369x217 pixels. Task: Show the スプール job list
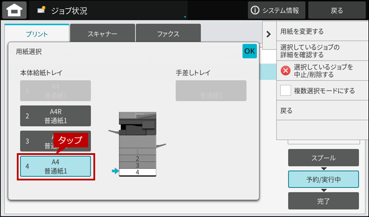323,158
